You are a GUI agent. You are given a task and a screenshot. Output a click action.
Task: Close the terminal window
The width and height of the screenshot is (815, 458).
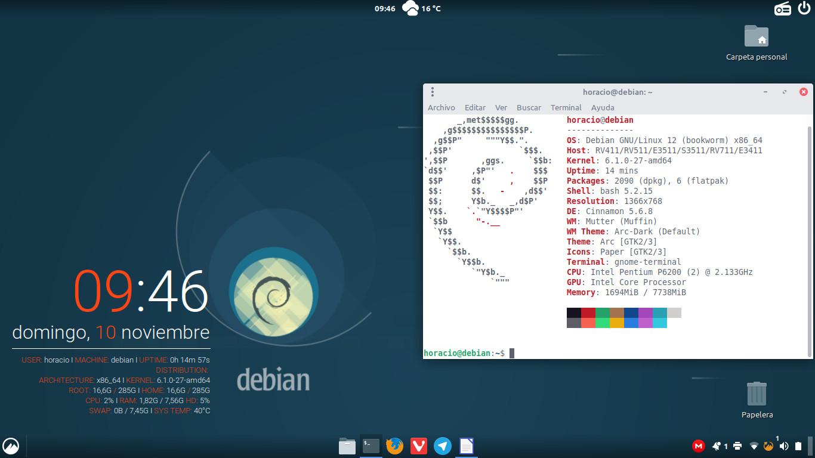coord(804,92)
